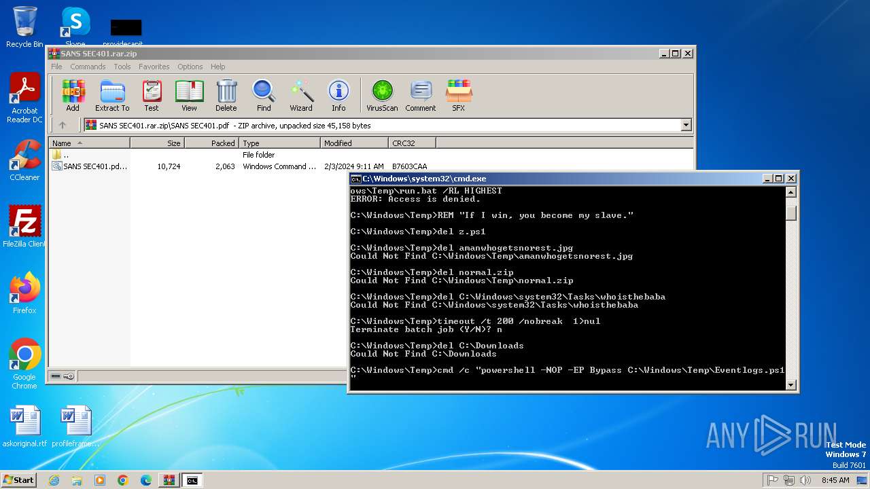The image size is (870, 489).
Task: Click the volume tray icon
Action: click(805, 480)
